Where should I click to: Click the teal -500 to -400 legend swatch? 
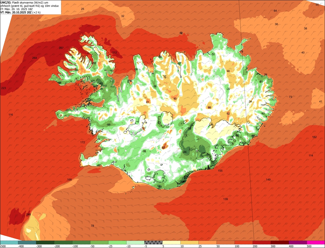coord(9,242)
